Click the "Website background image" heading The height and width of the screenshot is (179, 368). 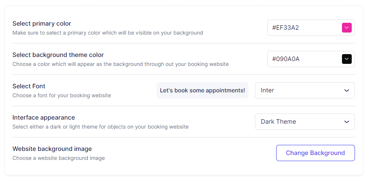pos(52,149)
